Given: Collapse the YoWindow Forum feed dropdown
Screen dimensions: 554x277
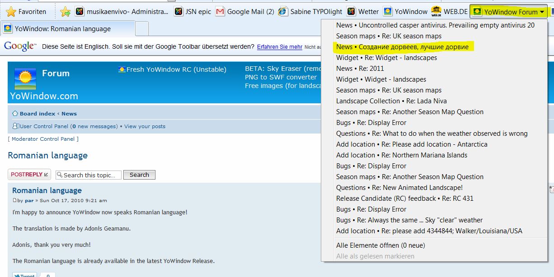Looking at the screenshot, I should click(508, 12).
